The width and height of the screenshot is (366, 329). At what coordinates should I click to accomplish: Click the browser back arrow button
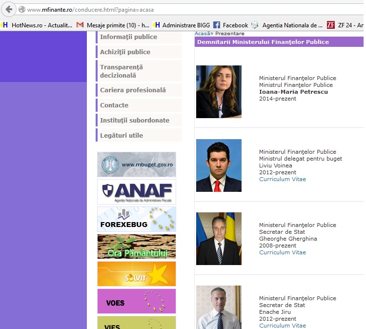[x=9, y=9]
